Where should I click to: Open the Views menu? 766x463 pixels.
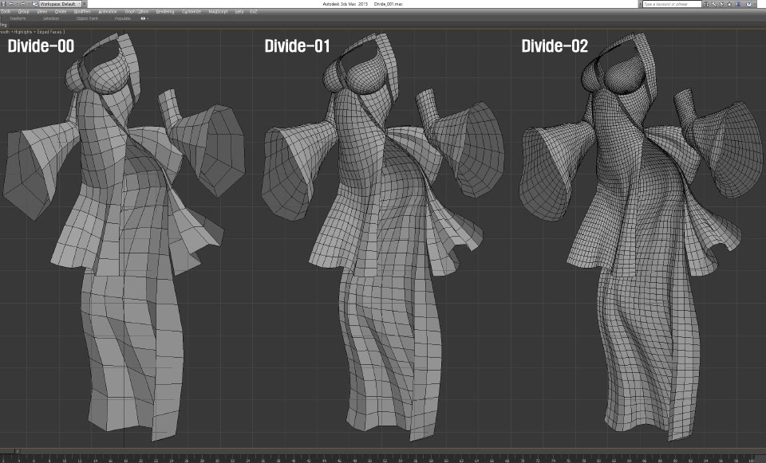42,11
